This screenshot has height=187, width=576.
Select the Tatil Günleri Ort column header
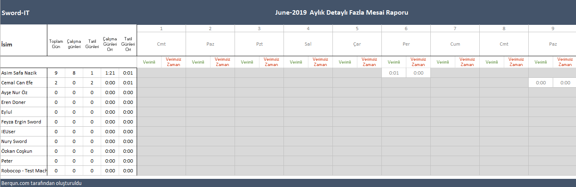point(128,44)
